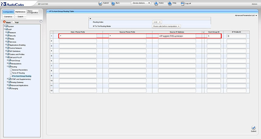
Task: Expand SIP Definitions tree node
Action: pyautogui.click(x=6, y=51)
